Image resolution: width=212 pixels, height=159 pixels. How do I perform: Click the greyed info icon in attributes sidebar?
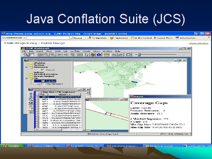pos(31,112)
